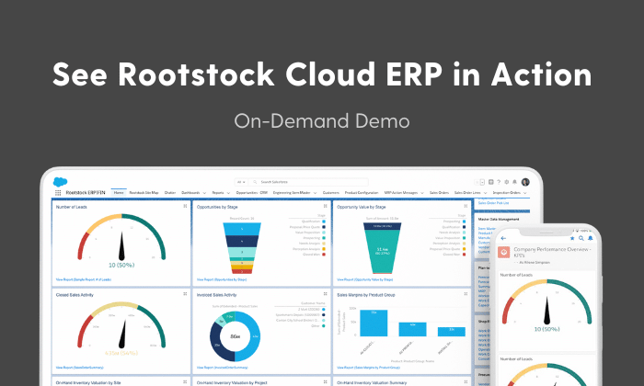
Task: Expand the Engineering Item Master chevron
Action: 315,193
